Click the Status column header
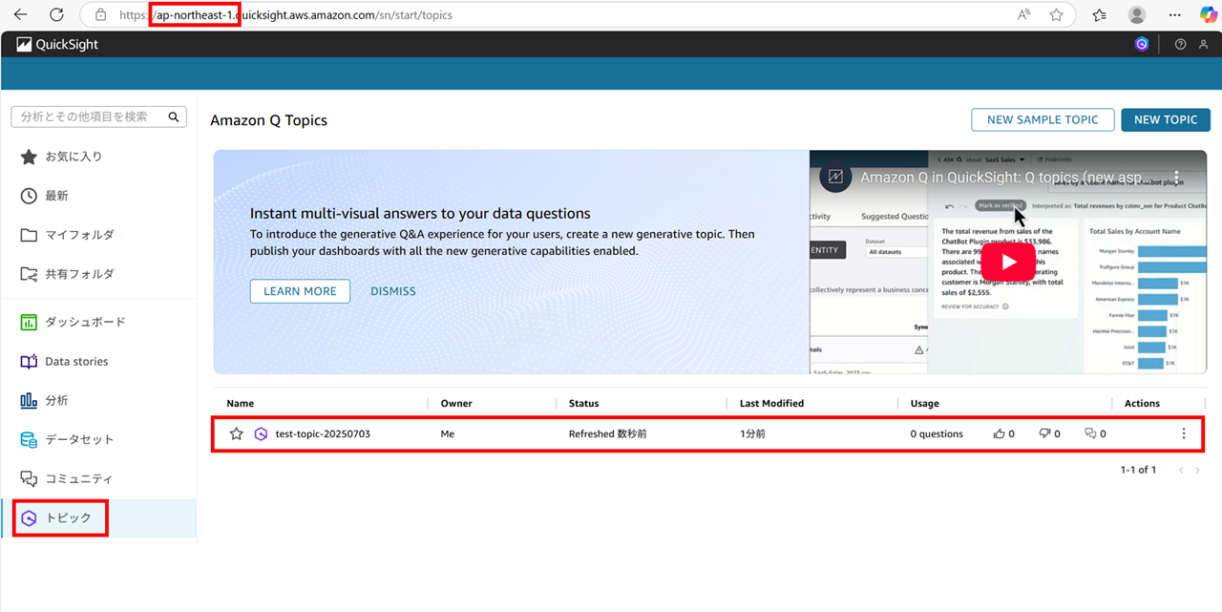The width and height of the screenshot is (1222, 612). tap(584, 404)
